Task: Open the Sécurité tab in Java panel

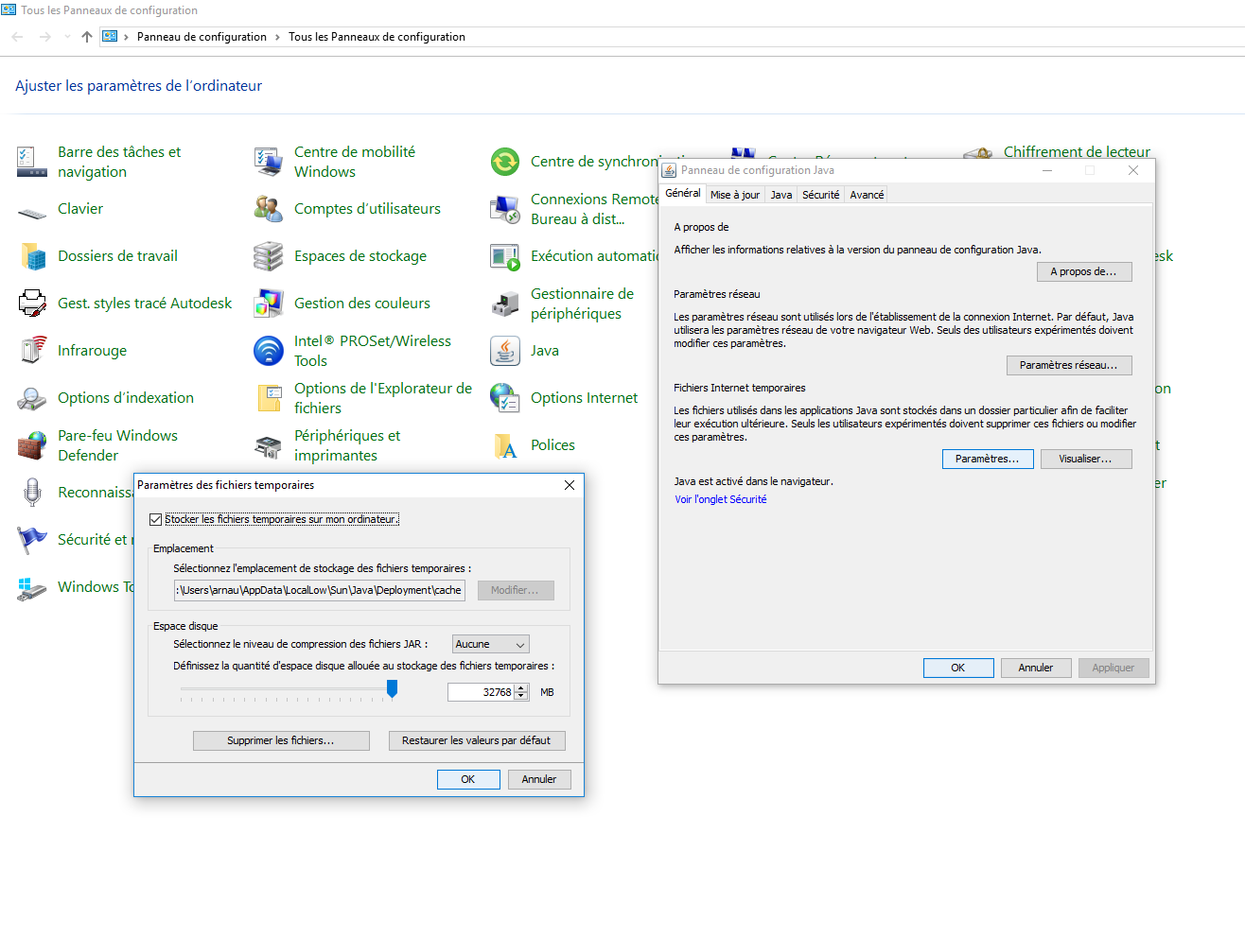Action: click(x=821, y=195)
